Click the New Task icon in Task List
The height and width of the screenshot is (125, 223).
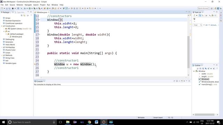[x=194, y=15]
